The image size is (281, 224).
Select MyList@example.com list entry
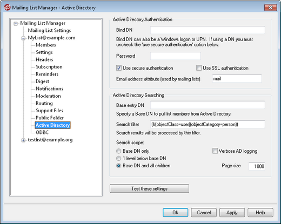[51, 38]
